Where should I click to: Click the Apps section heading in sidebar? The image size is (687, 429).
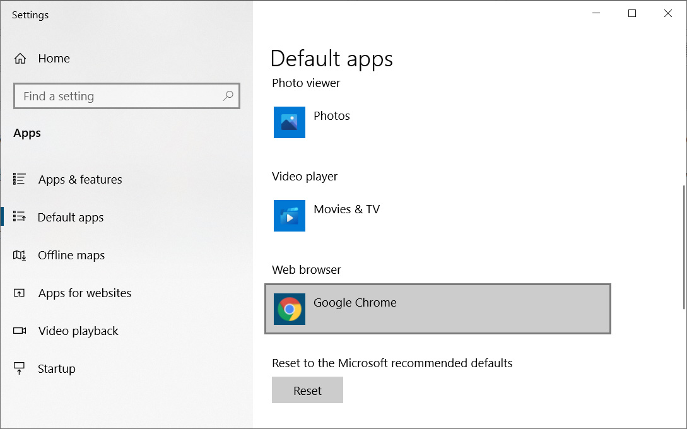[x=27, y=132]
